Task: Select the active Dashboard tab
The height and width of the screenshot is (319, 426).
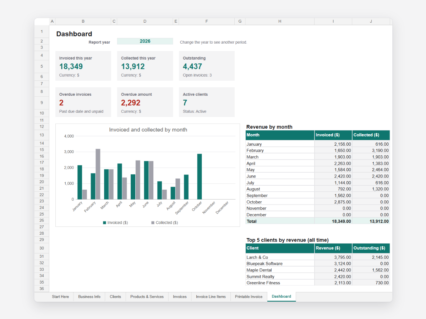Action: [x=282, y=297]
